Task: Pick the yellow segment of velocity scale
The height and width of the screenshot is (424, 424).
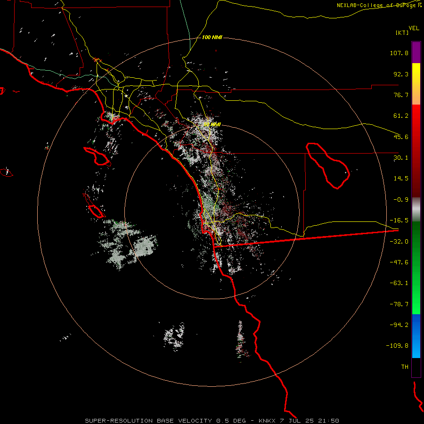Action: pyautogui.click(x=416, y=84)
